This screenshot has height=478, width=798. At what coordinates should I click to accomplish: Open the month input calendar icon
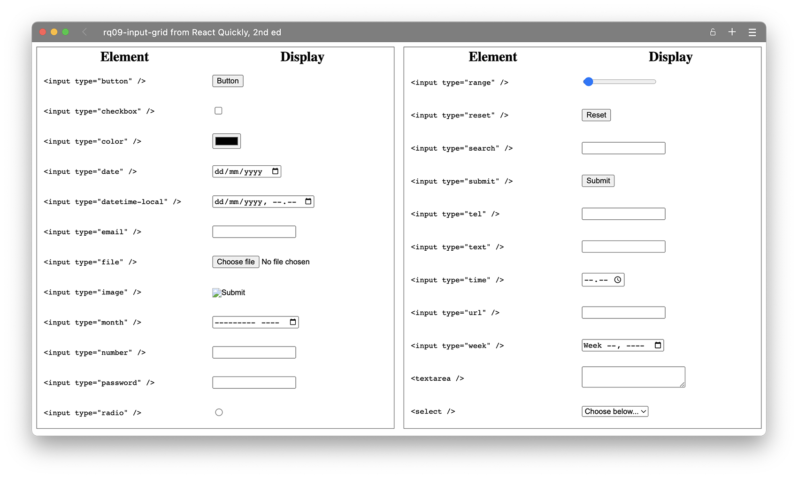(x=293, y=322)
